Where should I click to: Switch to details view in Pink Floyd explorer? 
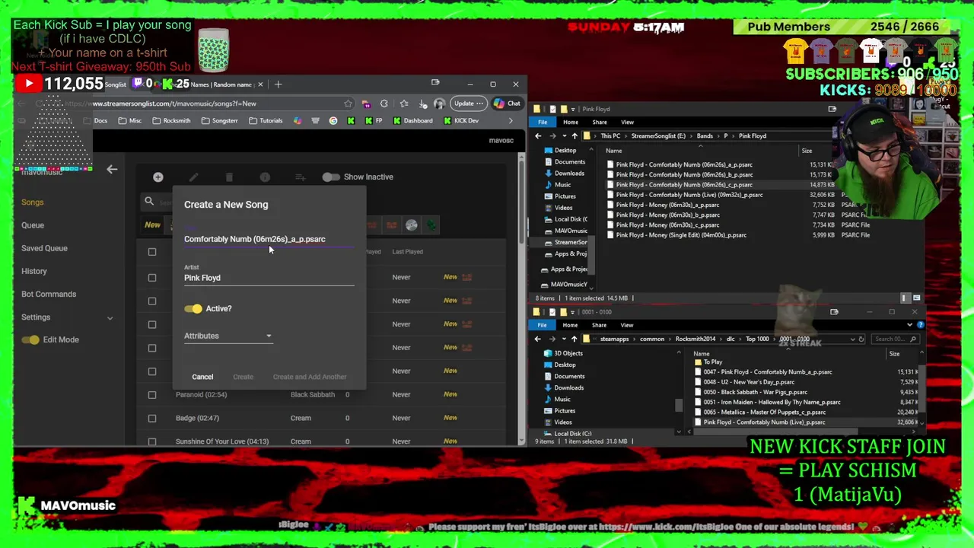click(x=905, y=298)
